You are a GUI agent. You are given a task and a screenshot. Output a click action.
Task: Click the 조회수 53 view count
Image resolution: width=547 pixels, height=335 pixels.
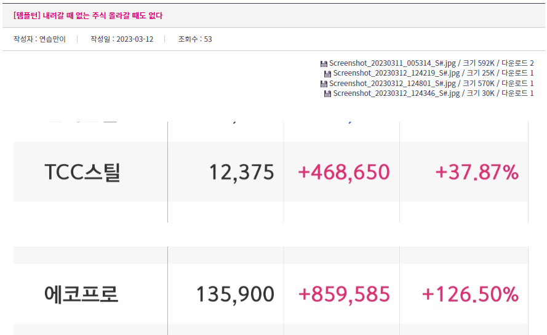coord(195,39)
